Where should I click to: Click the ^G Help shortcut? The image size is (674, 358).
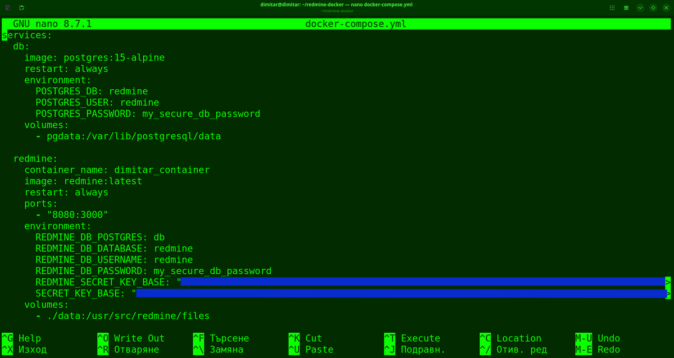[x=22, y=338]
